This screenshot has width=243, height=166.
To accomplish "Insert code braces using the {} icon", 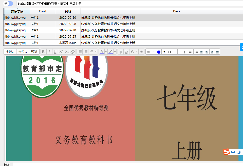I will click(x=170, y=52).
